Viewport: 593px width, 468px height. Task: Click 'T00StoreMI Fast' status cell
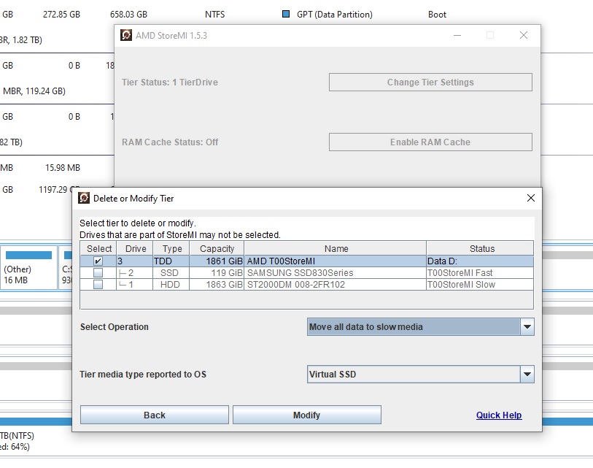point(480,272)
